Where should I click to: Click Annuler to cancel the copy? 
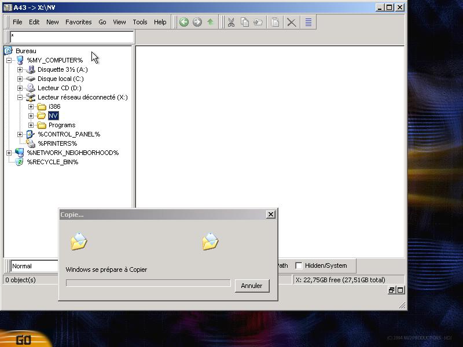coord(252,286)
